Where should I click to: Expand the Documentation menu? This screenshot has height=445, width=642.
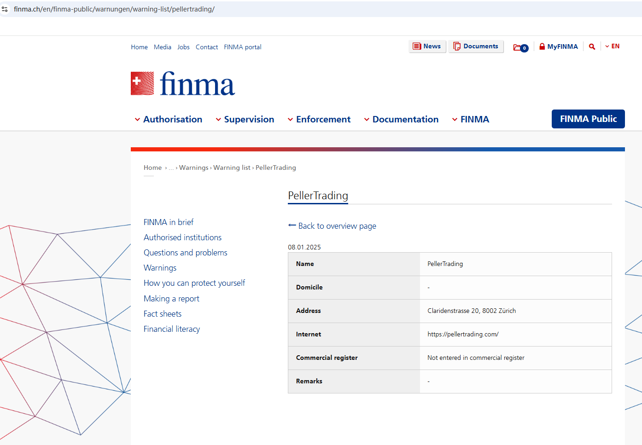coord(401,120)
